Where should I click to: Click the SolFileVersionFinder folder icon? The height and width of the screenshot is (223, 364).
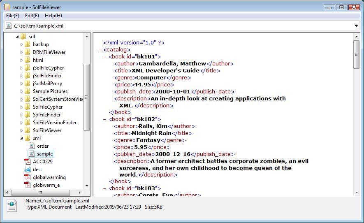tap(28, 123)
